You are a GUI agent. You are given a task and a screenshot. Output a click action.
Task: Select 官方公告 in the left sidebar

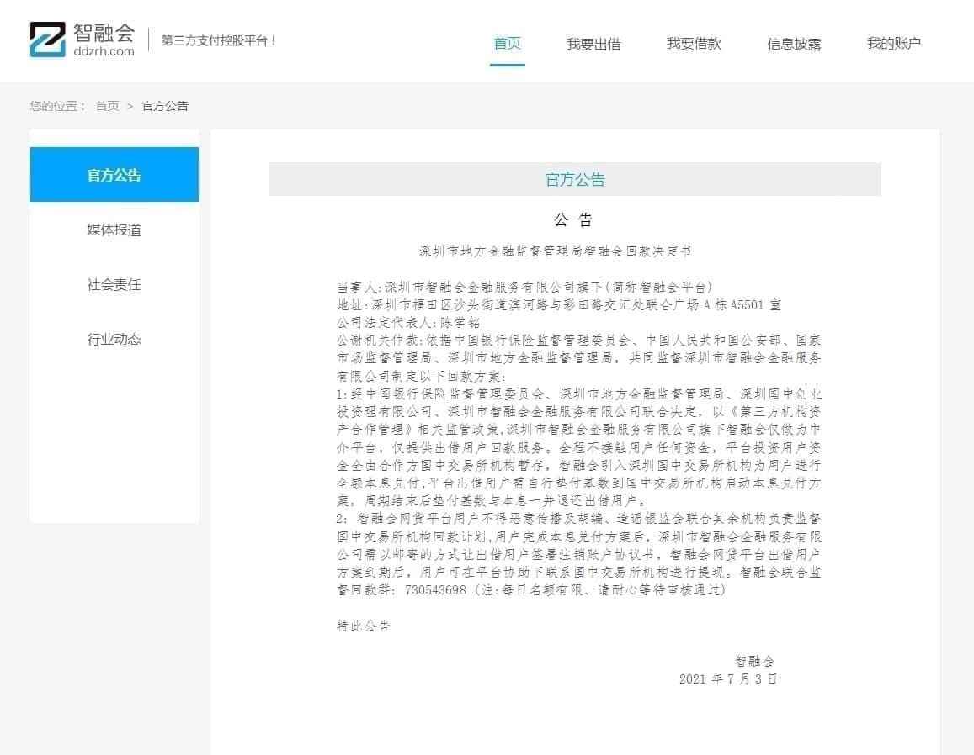(114, 174)
